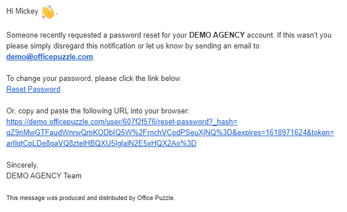Click the "token=" text ending the second URL line

click(x=322, y=132)
